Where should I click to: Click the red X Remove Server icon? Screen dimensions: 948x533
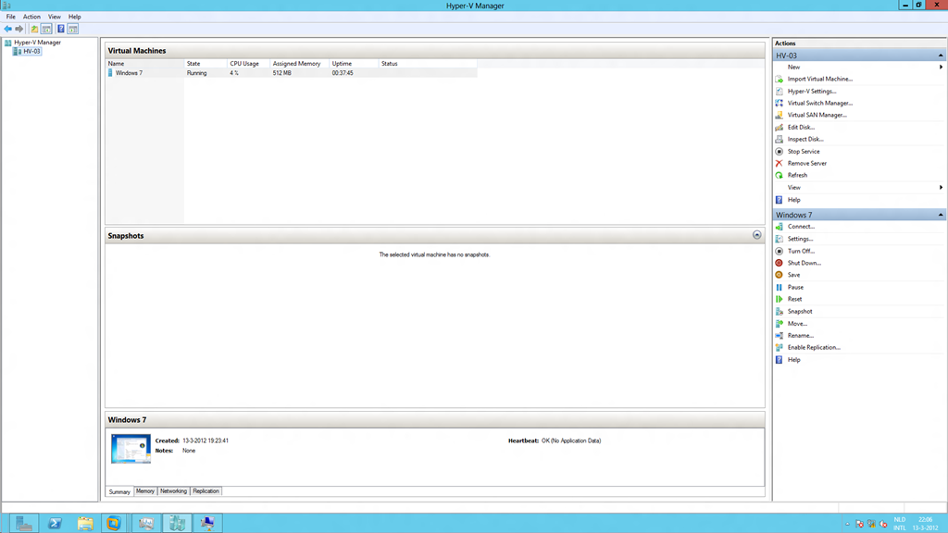pyautogui.click(x=780, y=163)
